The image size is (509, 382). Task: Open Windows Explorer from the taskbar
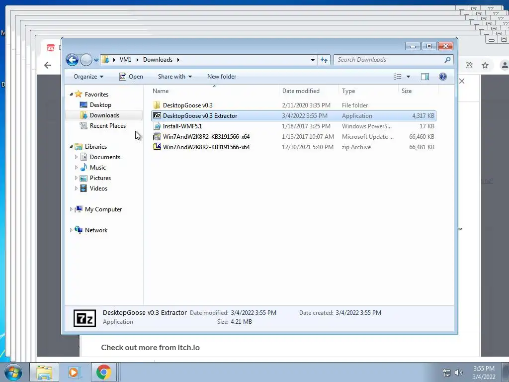44,372
